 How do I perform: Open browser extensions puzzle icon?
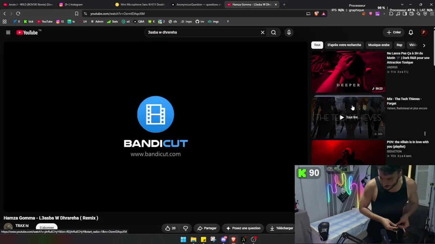coord(391,14)
